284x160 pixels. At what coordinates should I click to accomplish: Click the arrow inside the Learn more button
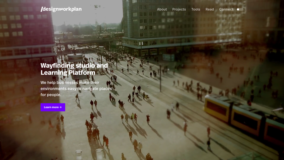(x=61, y=107)
